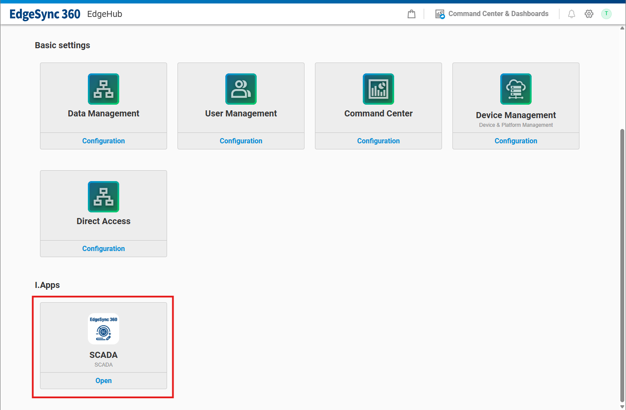This screenshot has width=626, height=410.
Task: Open Configuration under Direct Access
Action: pyautogui.click(x=104, y=248)
